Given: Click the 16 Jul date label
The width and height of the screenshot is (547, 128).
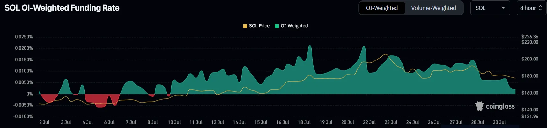Looking at the screenshot, I should click(x=283, y=122).
